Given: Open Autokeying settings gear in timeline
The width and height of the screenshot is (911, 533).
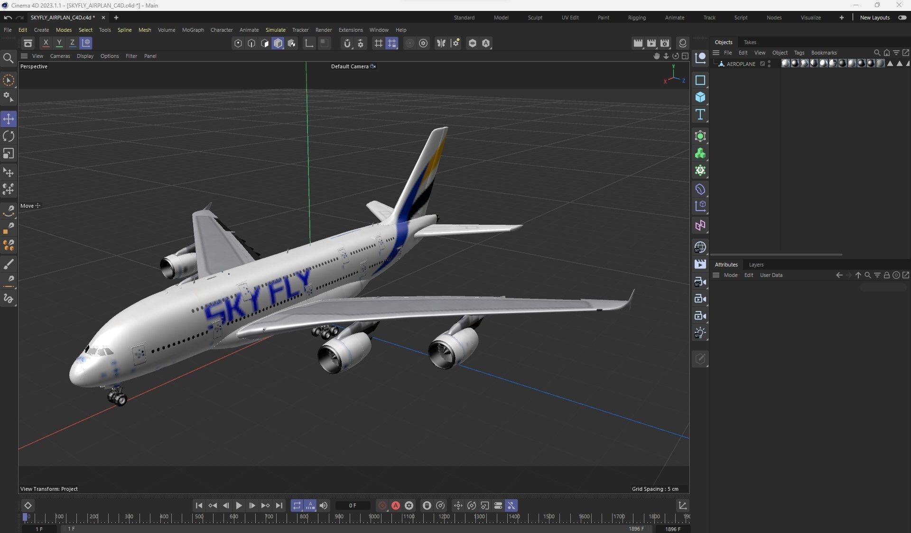Looking at the screenshot, I should (409, 505).
